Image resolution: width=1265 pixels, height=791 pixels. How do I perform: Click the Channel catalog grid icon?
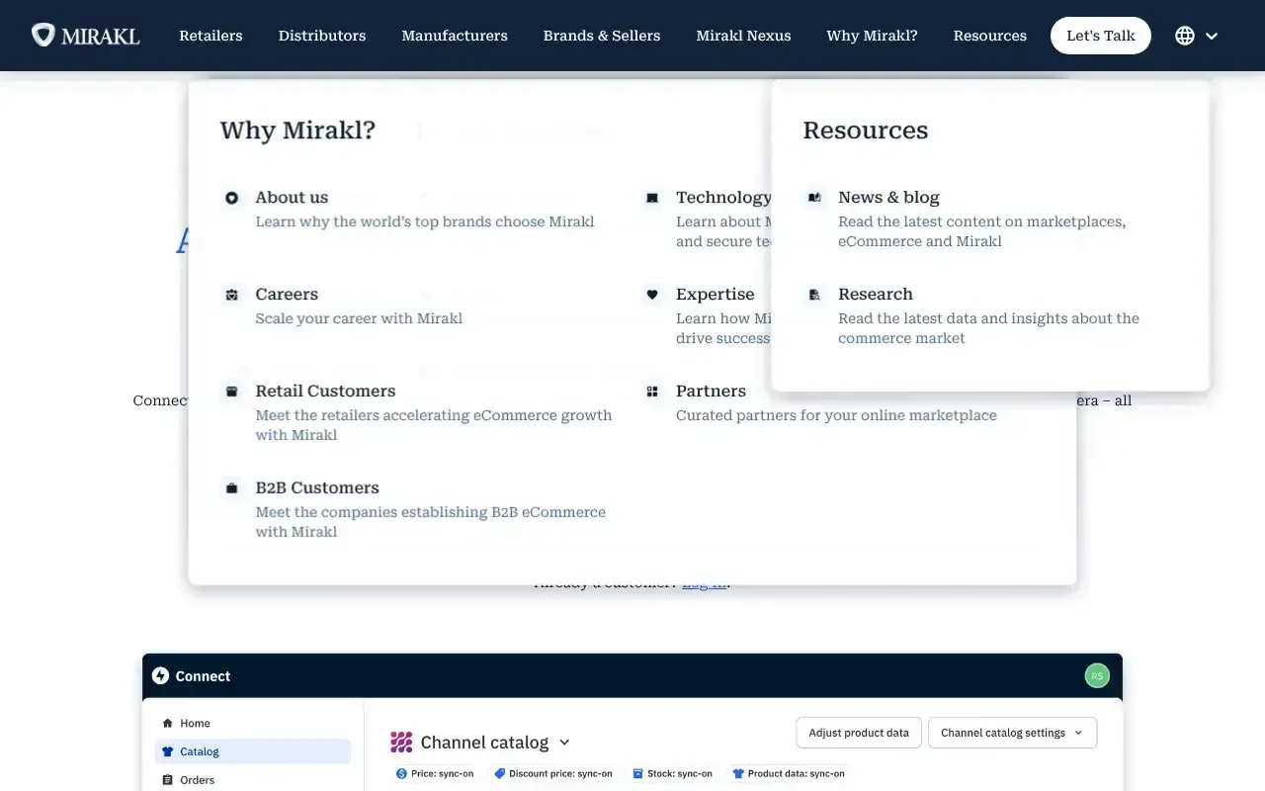coord(401,742)
